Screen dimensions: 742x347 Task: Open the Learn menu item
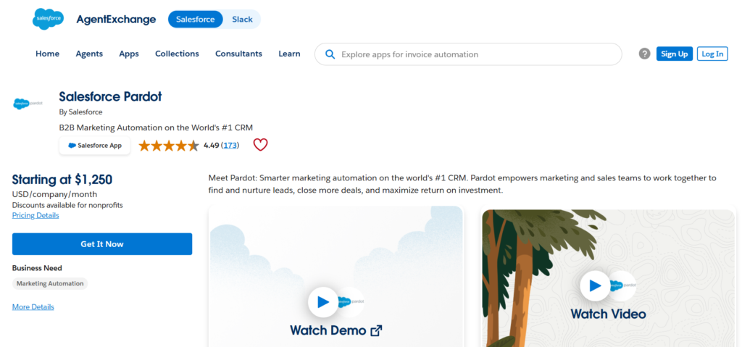(289, 54)
